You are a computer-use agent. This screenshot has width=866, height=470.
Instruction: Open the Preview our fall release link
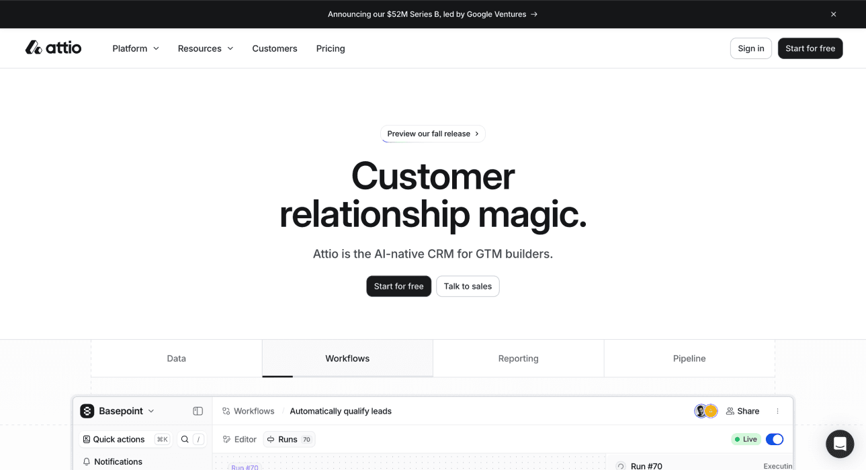[x=433, y=134]
